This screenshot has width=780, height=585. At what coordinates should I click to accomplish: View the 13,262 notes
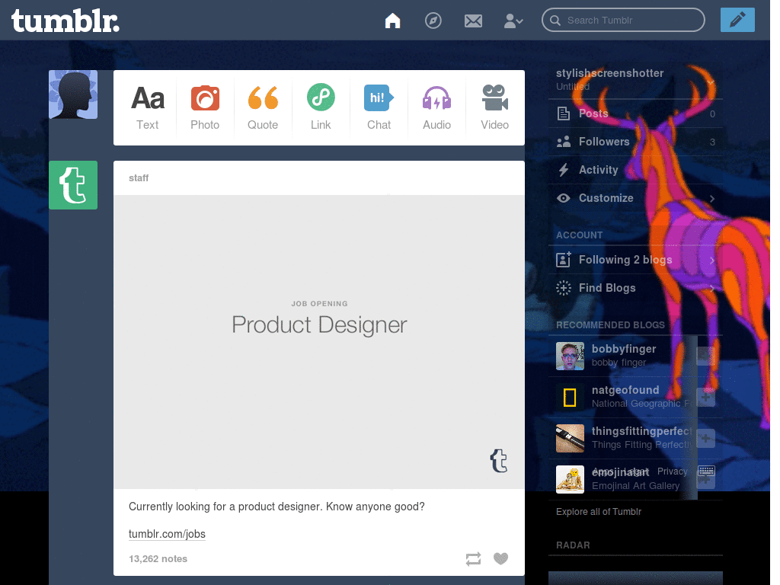click(x=158, y=558)
